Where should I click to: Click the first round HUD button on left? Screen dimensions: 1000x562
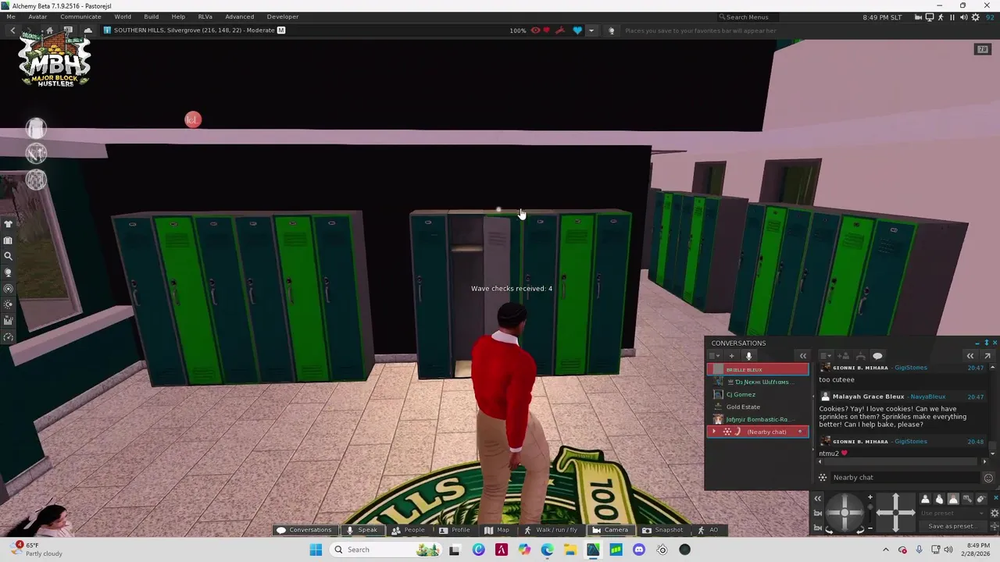(x=36, y=128)
